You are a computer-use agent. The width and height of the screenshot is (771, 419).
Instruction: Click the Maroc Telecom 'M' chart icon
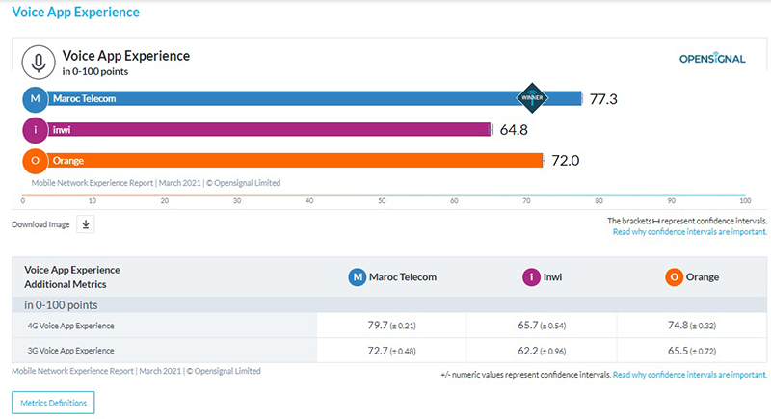[x=36, y=98]
